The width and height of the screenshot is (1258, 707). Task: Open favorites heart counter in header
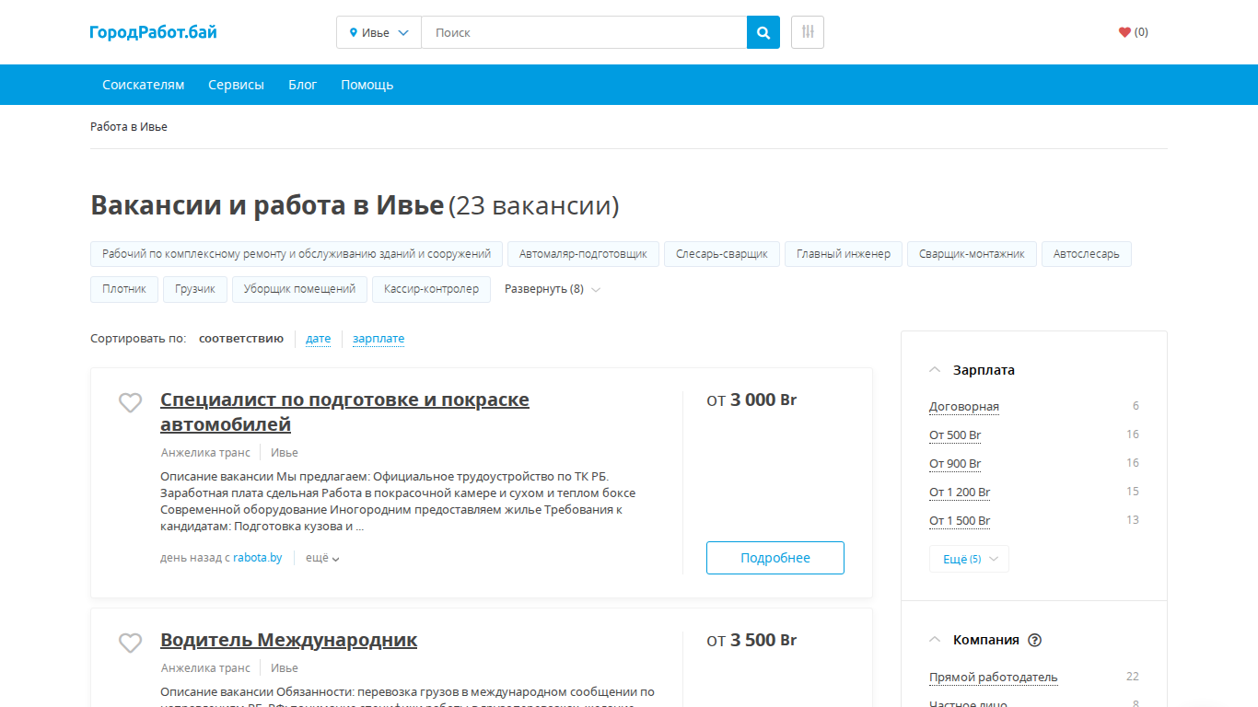[x=1133, y=32]
